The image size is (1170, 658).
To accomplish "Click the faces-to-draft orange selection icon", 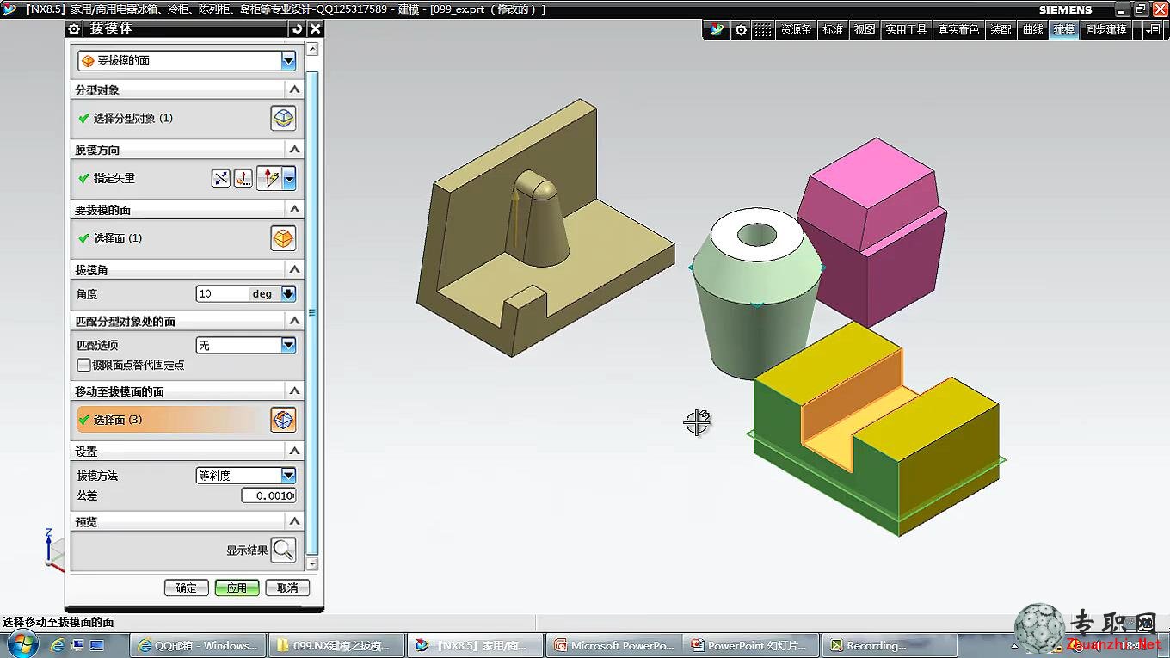I will click(x=283, y=238).
